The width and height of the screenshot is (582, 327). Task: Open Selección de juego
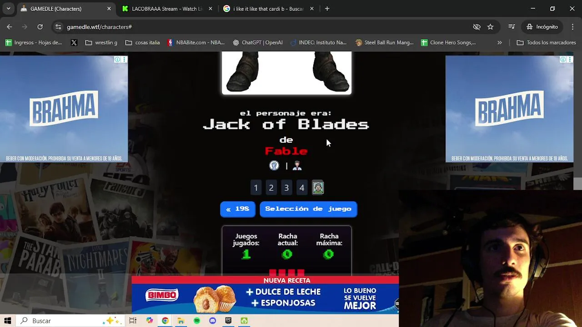[308, 209]
